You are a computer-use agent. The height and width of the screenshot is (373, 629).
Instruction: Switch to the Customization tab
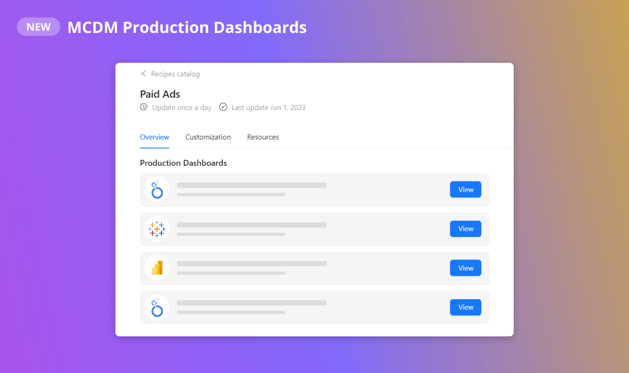coord(208,137)
